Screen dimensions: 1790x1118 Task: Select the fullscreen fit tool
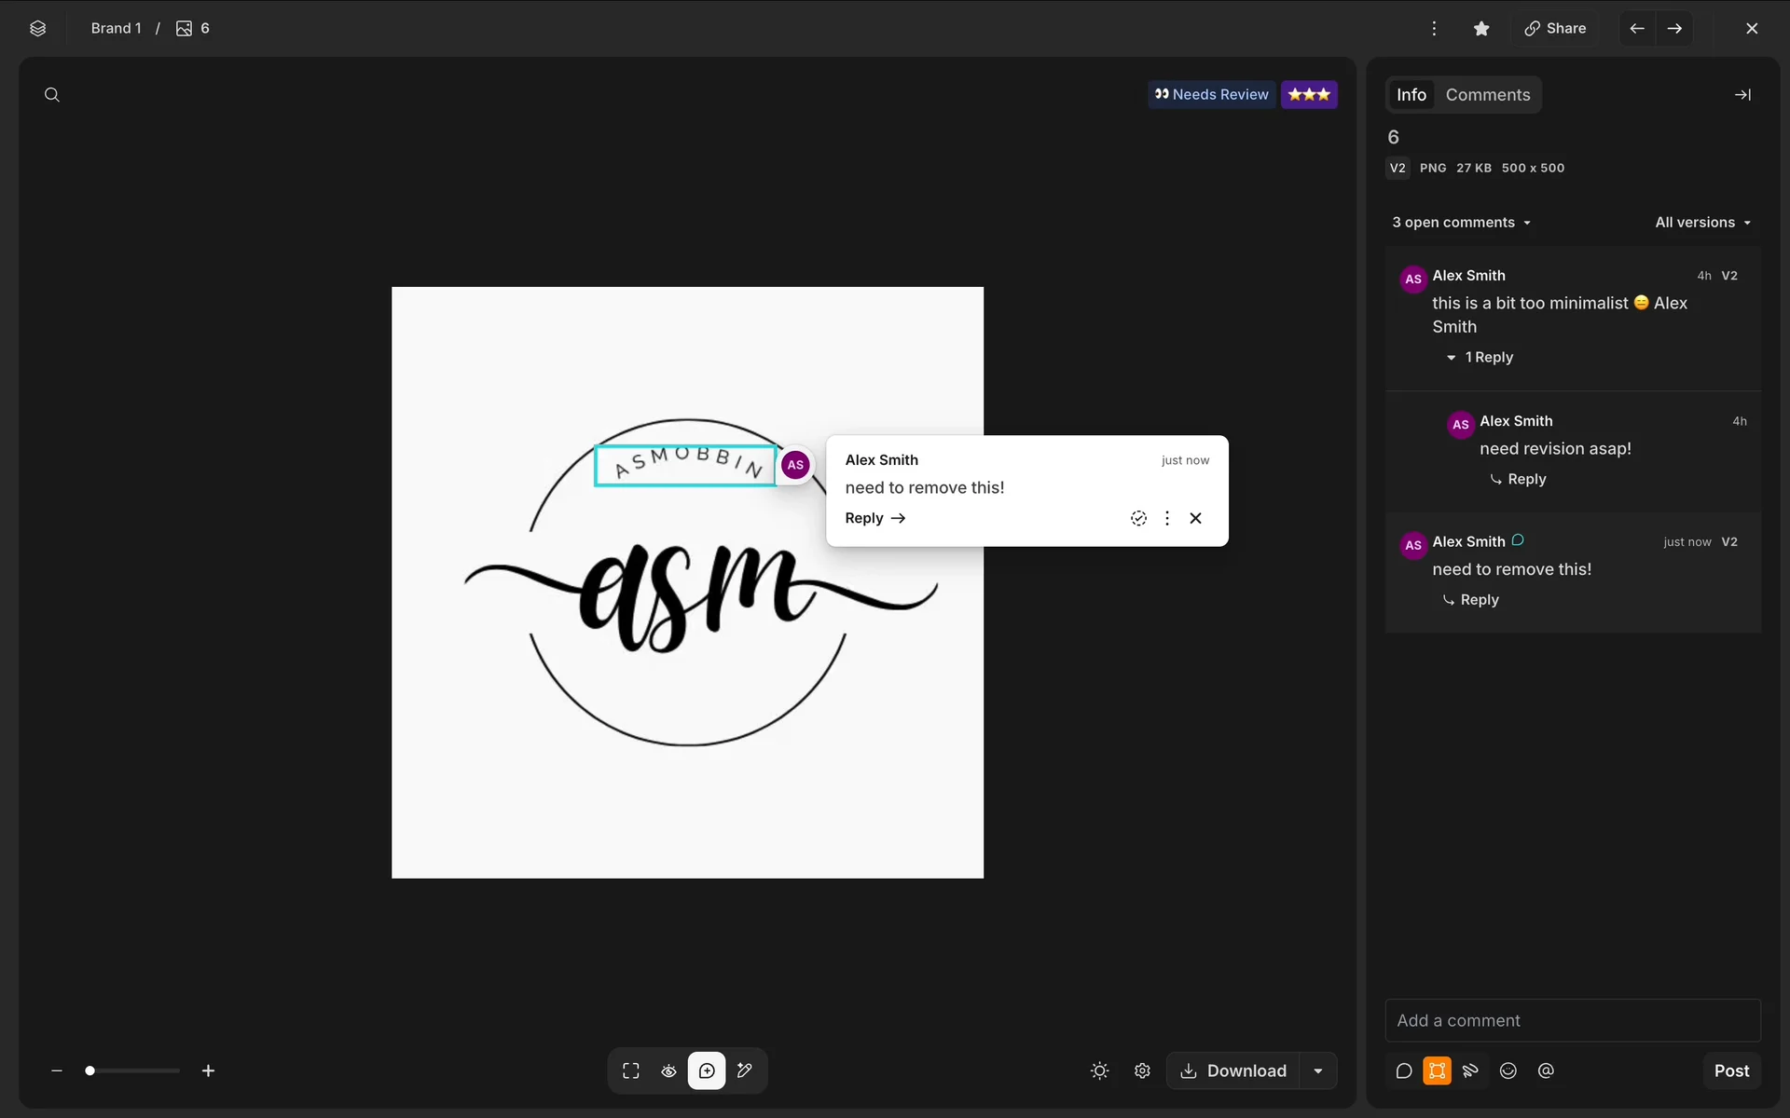point(631,1070)
